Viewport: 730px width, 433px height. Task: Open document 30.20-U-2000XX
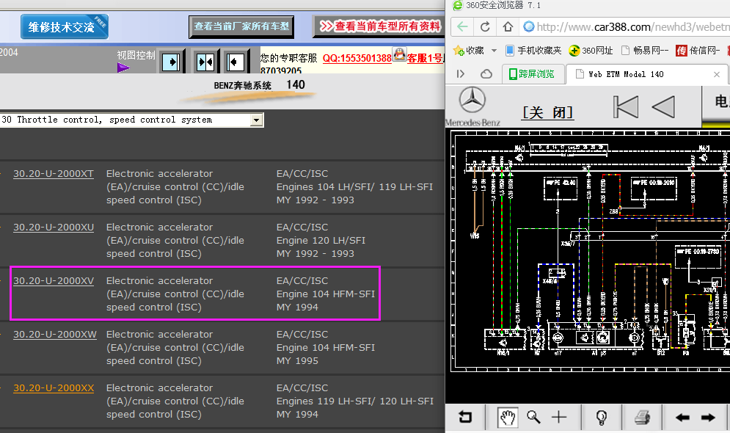point(54,387)
